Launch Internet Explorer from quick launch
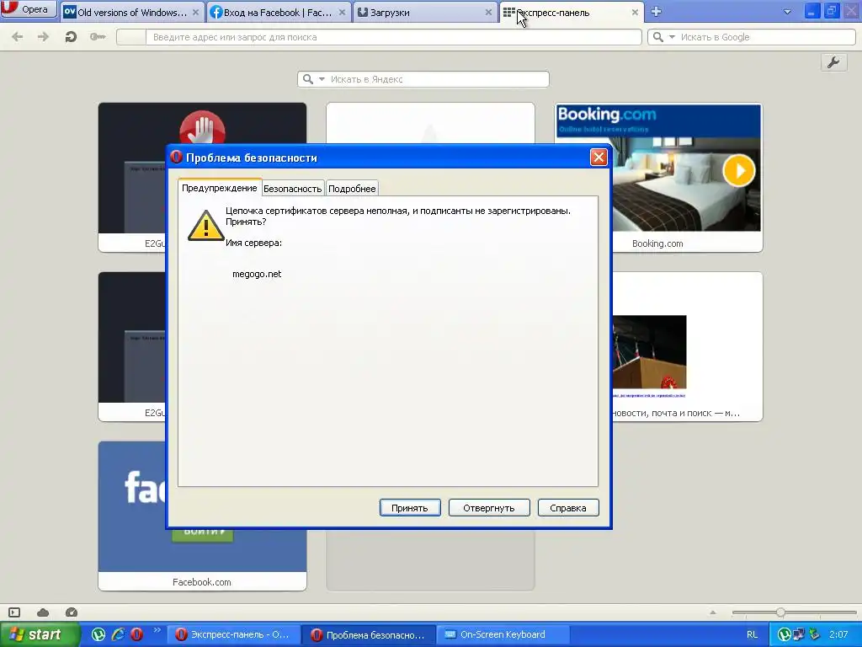Image resolution: width=862 pixels, height=647 pixels. pos(118,634)
